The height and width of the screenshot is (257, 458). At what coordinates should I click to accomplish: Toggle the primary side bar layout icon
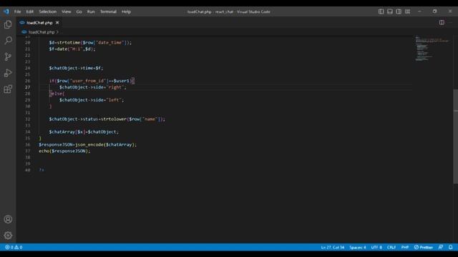pyautogui.click(x=381, y=11)
